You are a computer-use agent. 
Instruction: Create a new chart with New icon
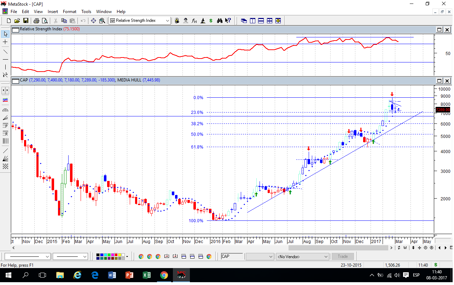click(8, 20)
